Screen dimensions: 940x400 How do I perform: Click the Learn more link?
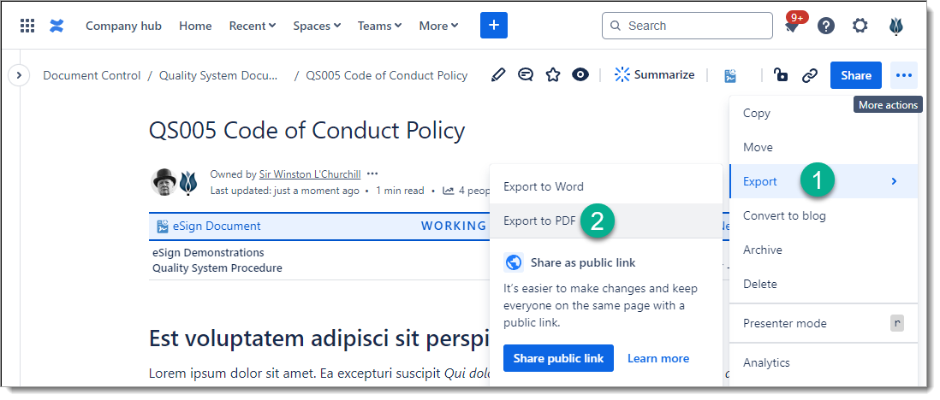pyautogui.click(x=657, y=358)
